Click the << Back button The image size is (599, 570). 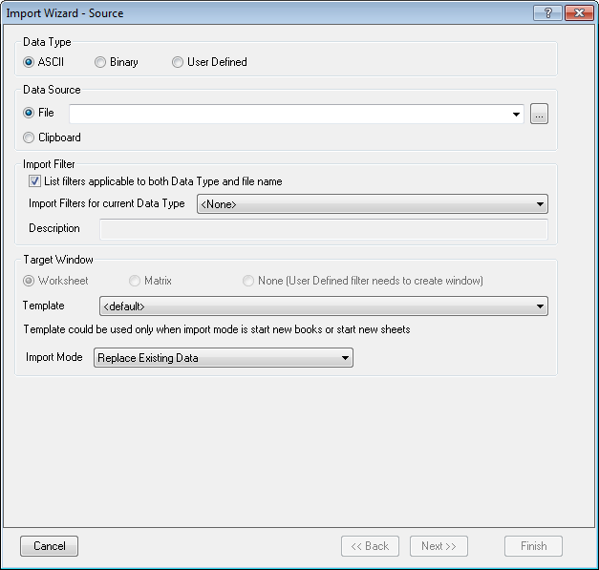point(370,546)
